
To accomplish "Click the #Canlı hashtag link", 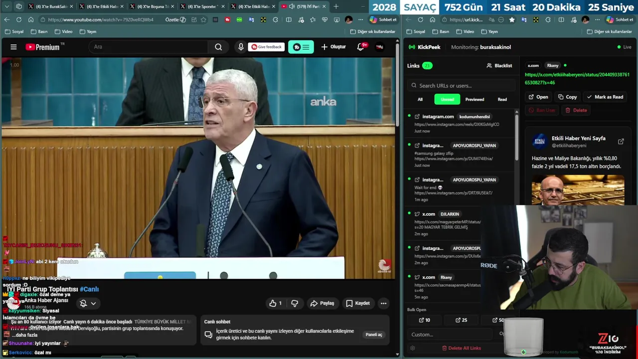I will point(89,289).
